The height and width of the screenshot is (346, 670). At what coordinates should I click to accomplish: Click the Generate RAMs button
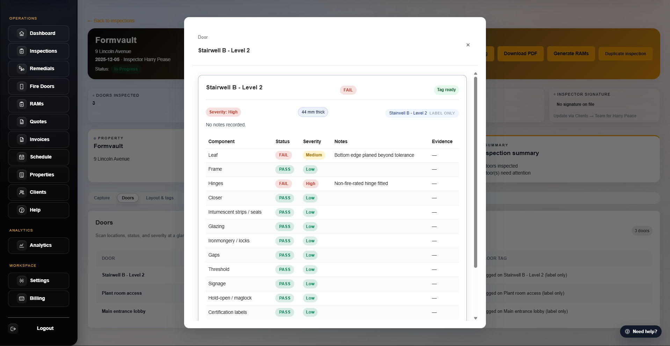571,54
